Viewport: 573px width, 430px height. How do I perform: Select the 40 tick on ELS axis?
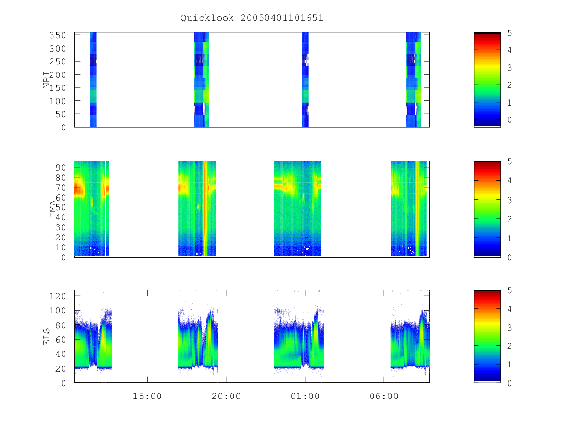[x=62, y=354]
